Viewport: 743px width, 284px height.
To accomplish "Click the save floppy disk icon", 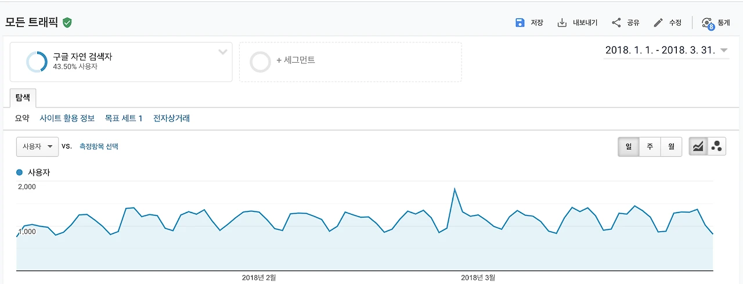I will pyautogui.click(x=520, y=23).
